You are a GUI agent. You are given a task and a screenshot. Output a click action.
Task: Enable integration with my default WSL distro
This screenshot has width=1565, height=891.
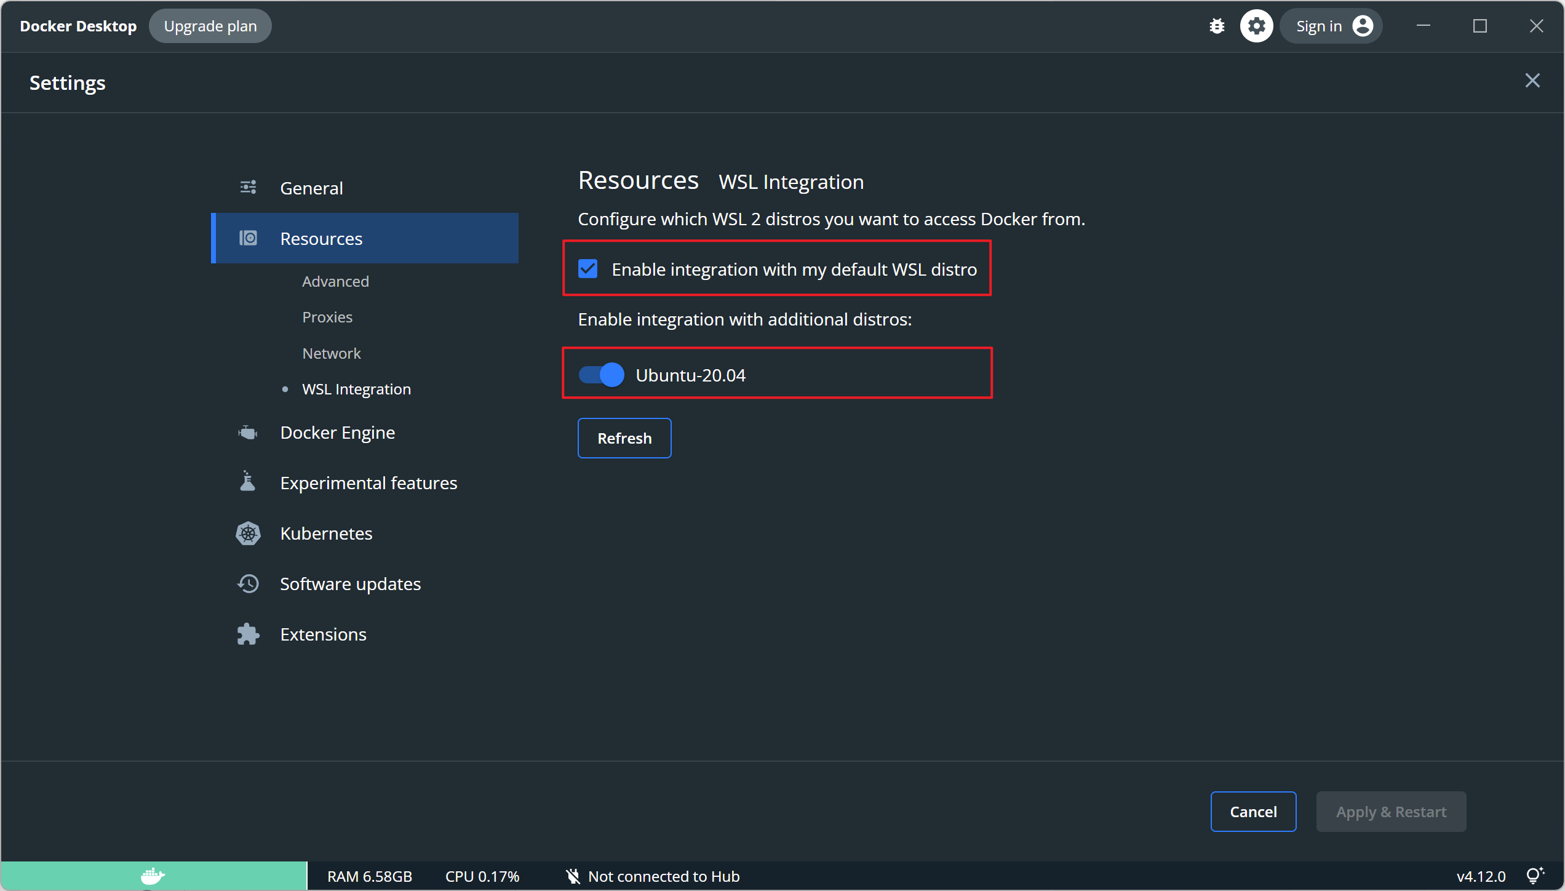(x=589, y=270)
